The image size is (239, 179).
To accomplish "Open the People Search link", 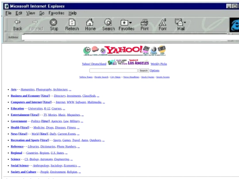I will pos(101,77).
